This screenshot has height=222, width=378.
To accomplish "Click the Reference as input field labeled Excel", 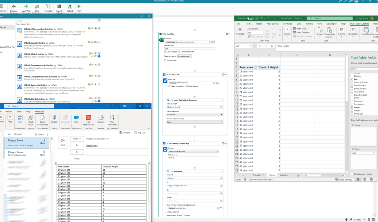I will tap(190, 48).
